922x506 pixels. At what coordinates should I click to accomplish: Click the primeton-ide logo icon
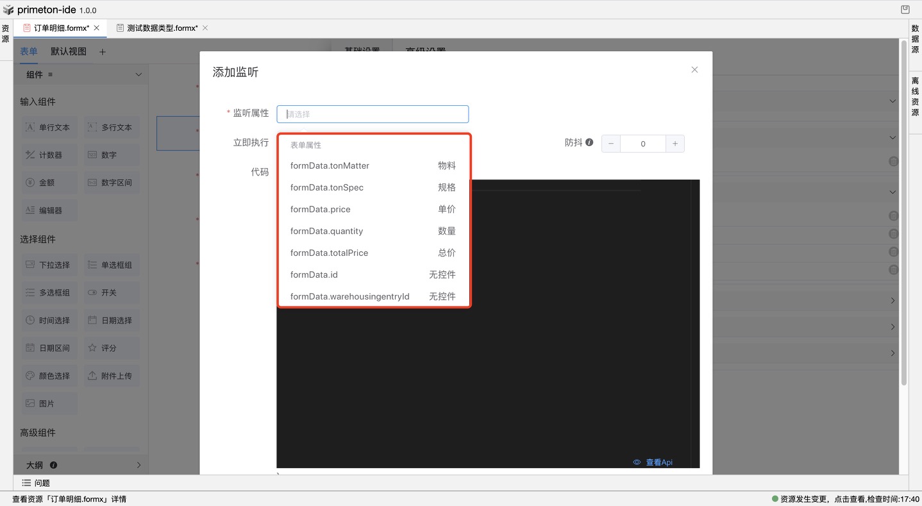pos(8,10)
